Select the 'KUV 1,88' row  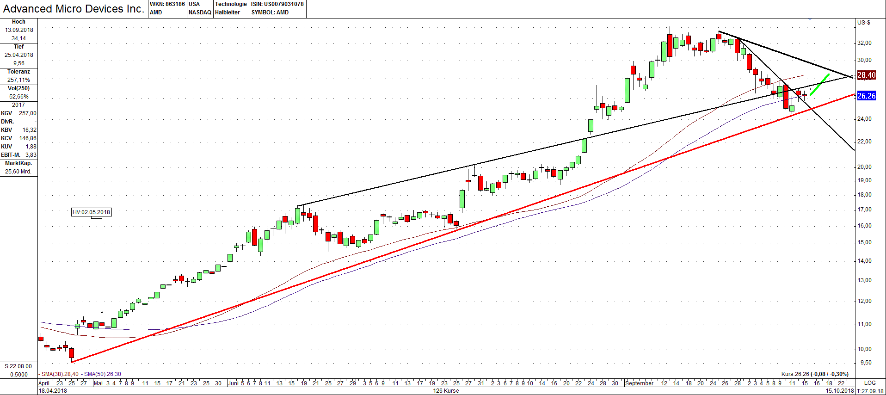(x=18, y=147)
